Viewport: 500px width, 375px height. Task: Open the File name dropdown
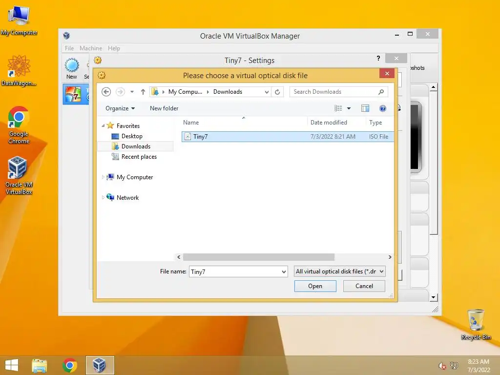click(x=284, y=271)
